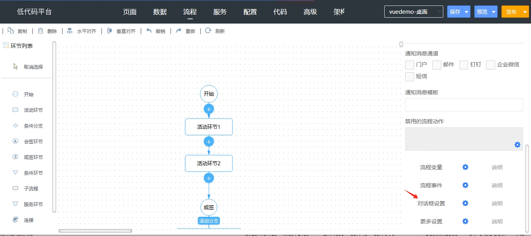Click the copy (复制) toolbar icon
The image size is (531, 236).
point(11,31)
